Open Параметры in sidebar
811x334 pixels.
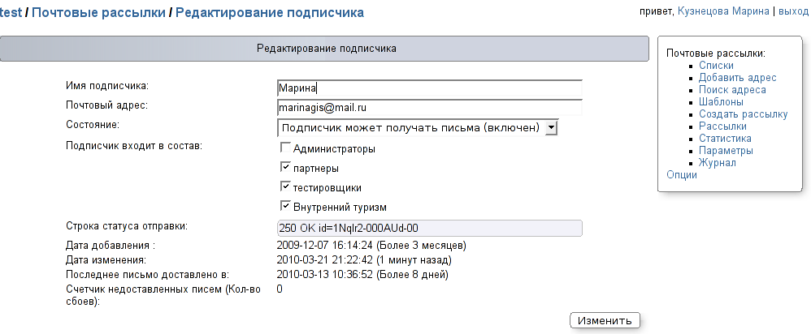tap(726, 151)
